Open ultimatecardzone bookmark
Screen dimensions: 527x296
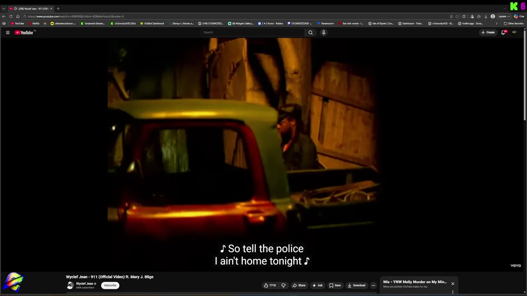[63, 23]
